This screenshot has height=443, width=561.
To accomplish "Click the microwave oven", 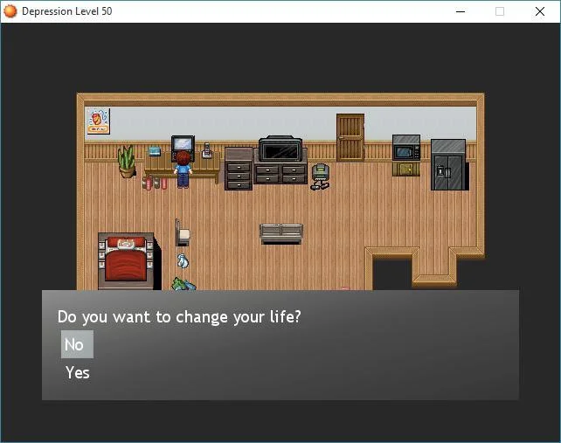I will [406, 148].
